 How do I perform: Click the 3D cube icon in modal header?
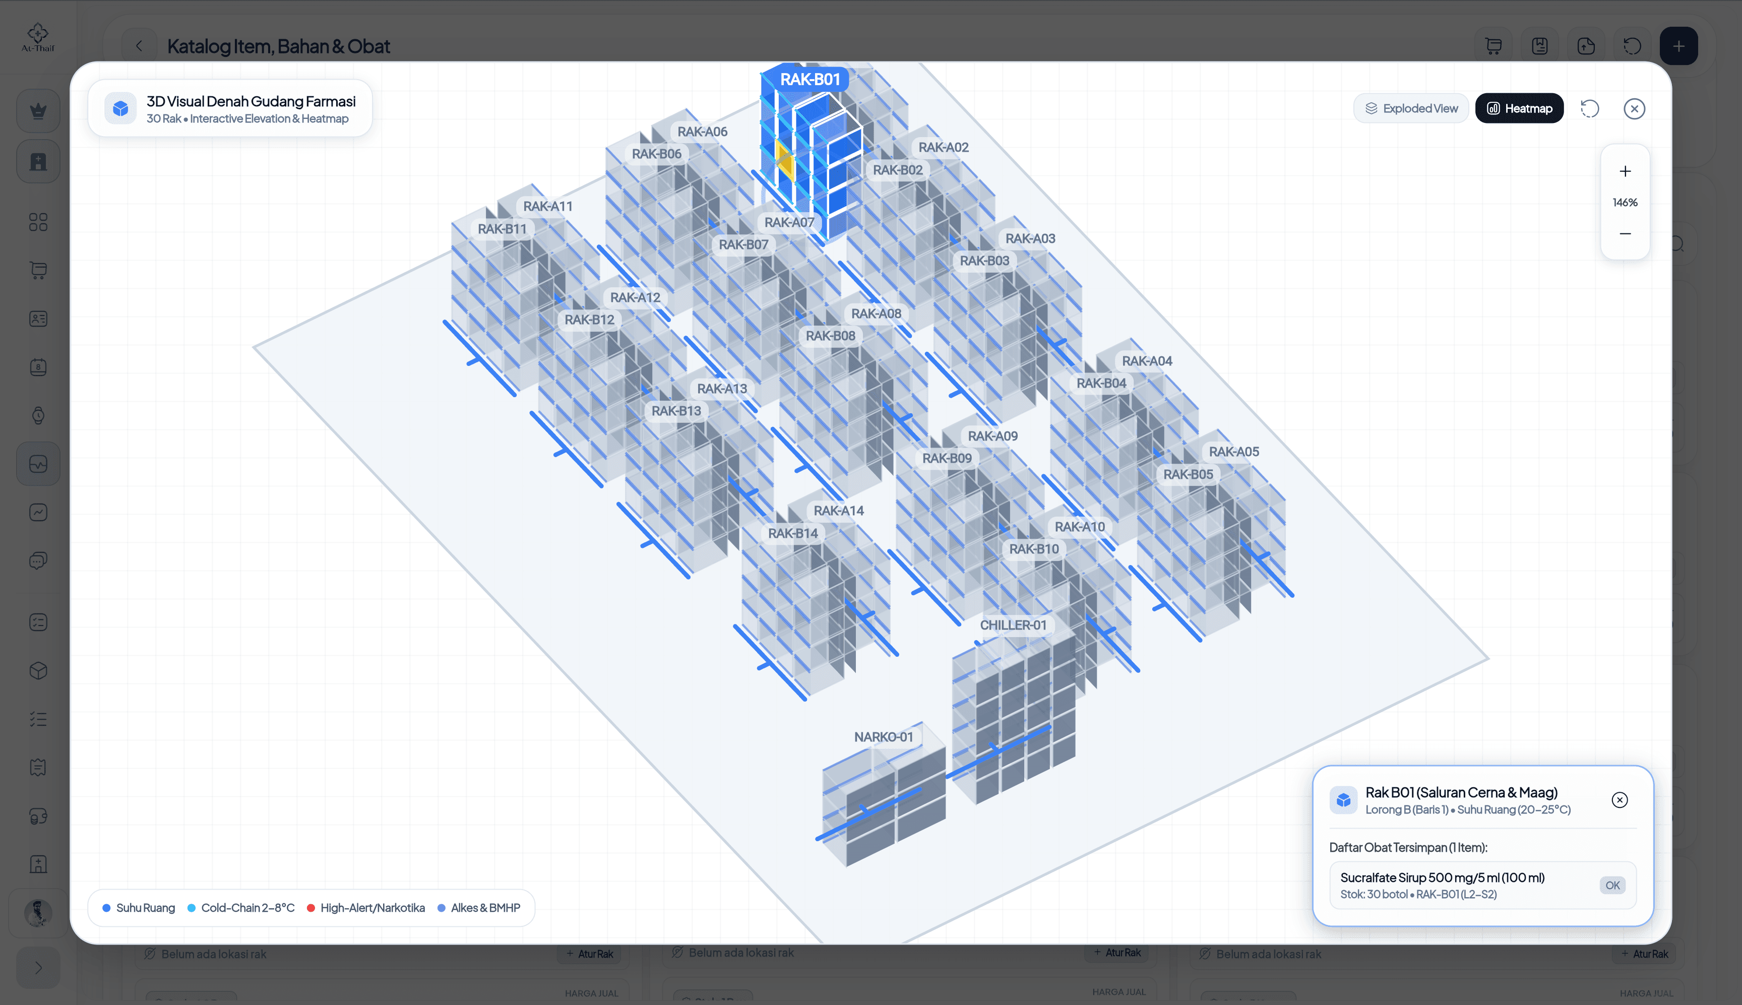[x=120, y=108]
